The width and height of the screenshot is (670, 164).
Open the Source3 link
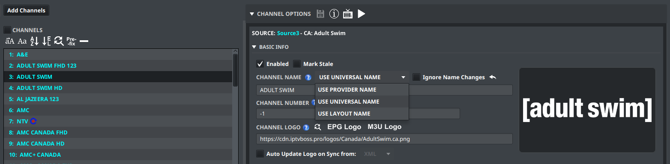click(x=288, y=33)
